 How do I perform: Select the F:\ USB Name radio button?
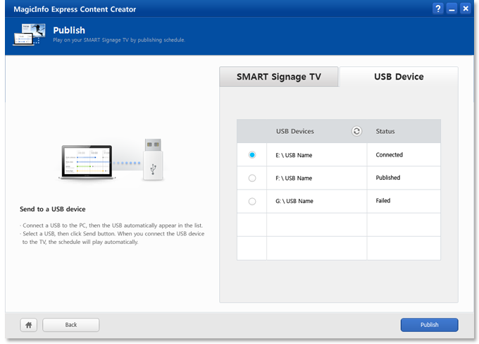coord(252,178)
